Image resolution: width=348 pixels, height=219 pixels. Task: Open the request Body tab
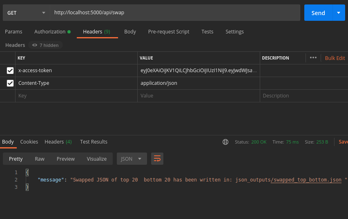click(130, 32)
